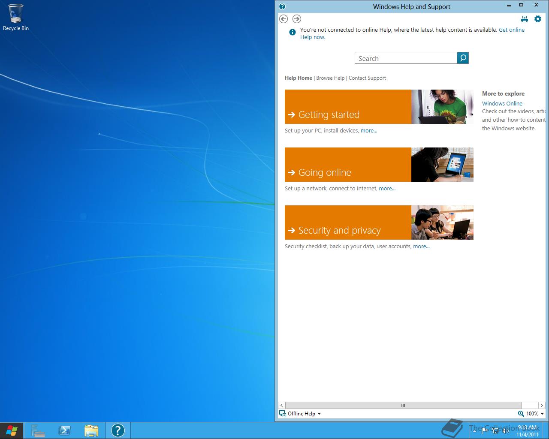This screenshot has height=439, width=549.
Task: Print the help page
Action: [524, 19]
